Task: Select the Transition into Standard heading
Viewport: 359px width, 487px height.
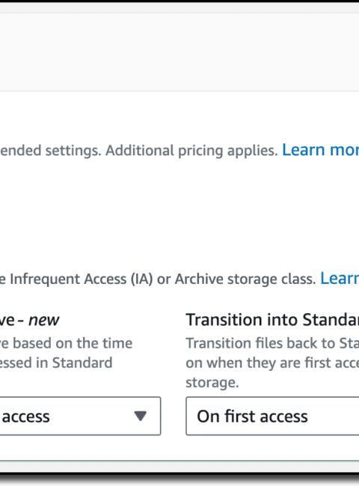Action: tap(272, 320)
